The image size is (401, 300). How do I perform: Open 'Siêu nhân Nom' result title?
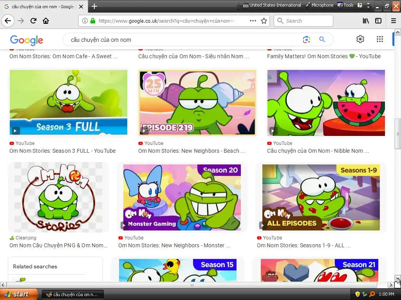point(193,56)
